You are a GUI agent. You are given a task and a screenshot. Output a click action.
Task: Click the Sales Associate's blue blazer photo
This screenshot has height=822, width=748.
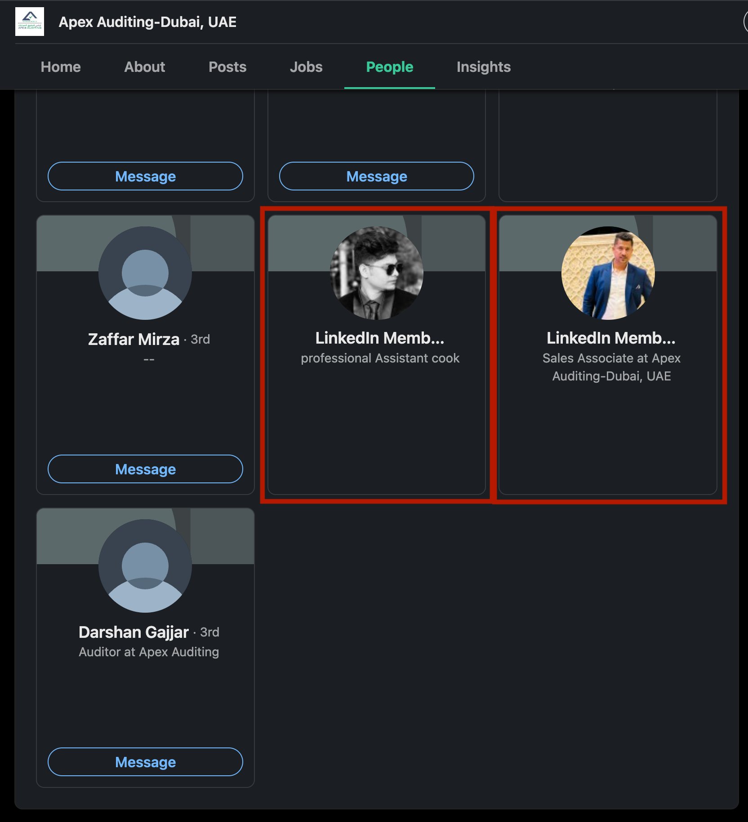coord(608,273)
